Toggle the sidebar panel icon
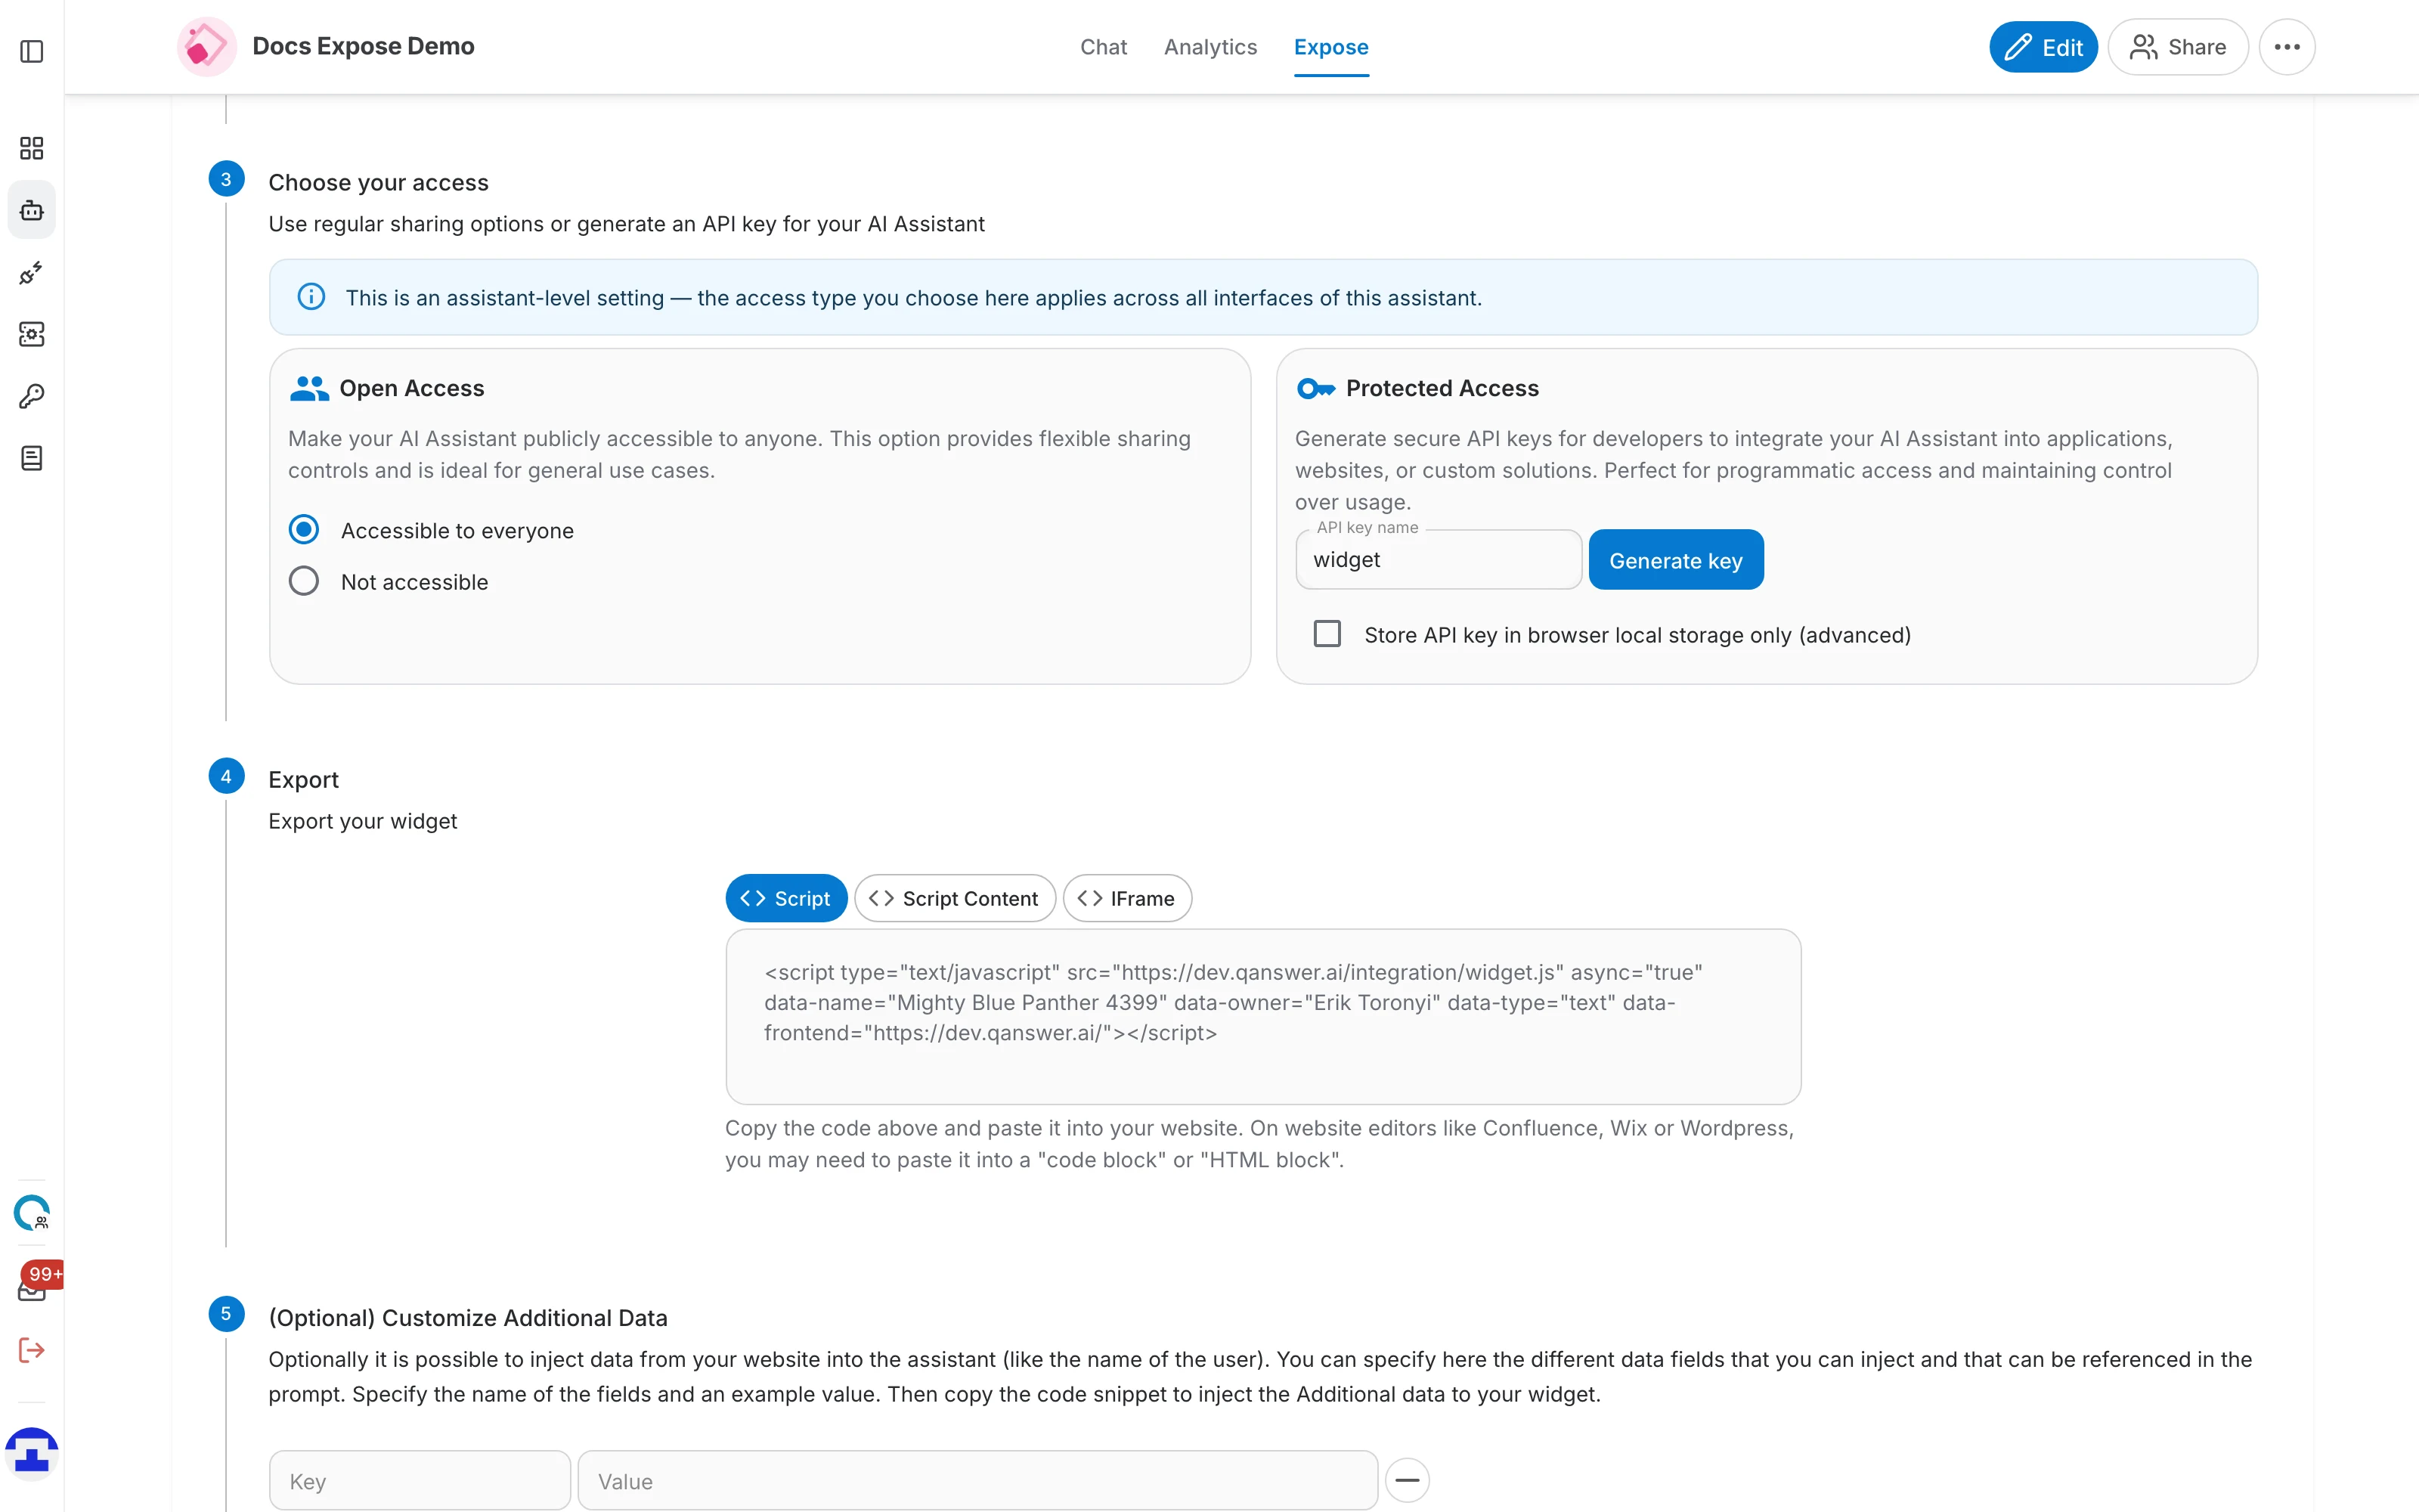Image resolution: width=2419 pixels, height=1512 pixels. pyautogui.click(x=32, y=51)
